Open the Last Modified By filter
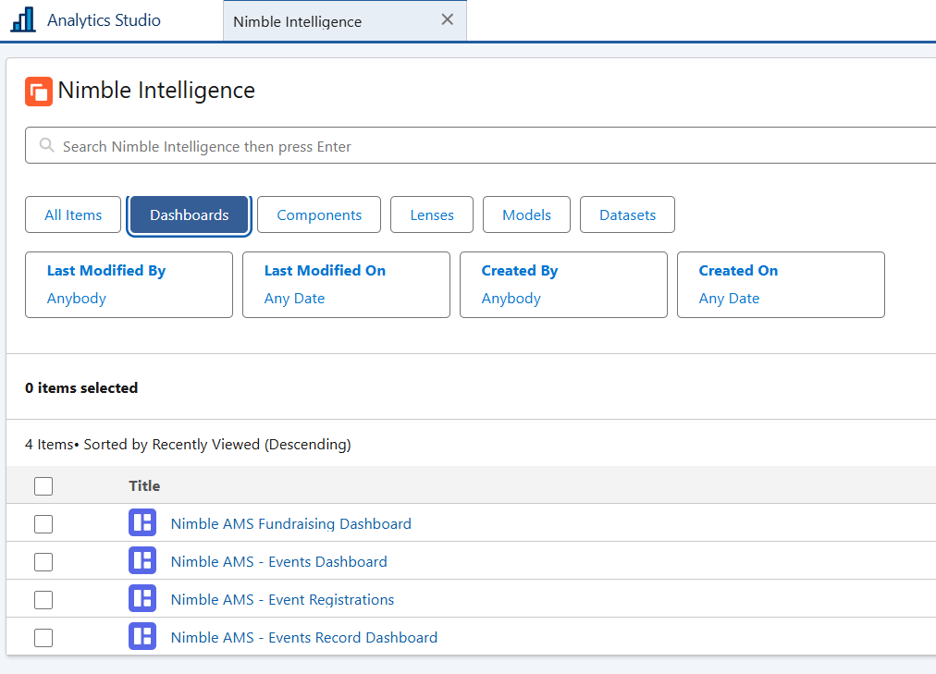 click(129, 285)
